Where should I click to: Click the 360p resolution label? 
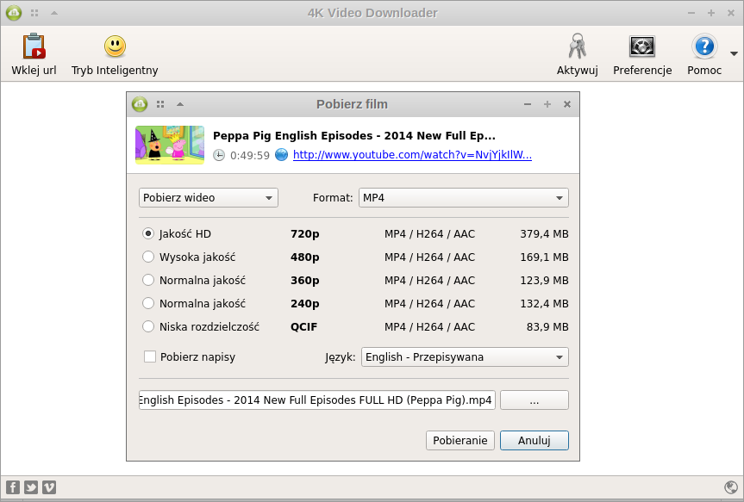pyautogui.click(x=305, y=280)
